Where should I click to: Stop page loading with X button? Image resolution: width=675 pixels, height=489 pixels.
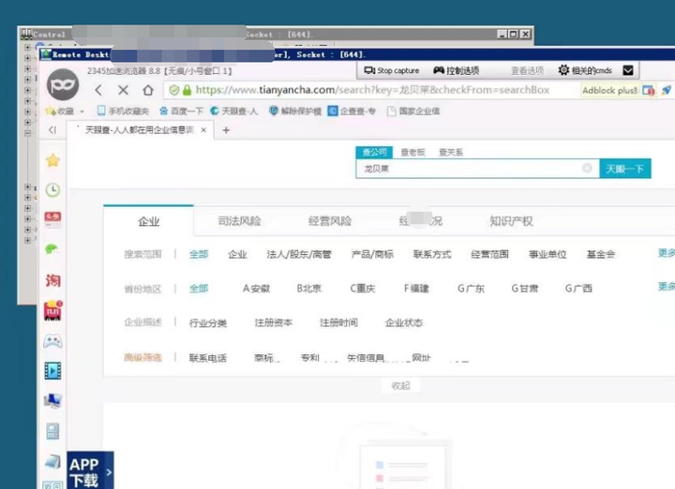[x=123, y=90]
